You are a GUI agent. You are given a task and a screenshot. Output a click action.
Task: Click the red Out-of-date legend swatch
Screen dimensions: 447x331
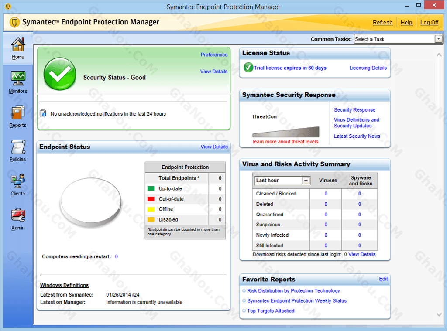tap(151, 199)
